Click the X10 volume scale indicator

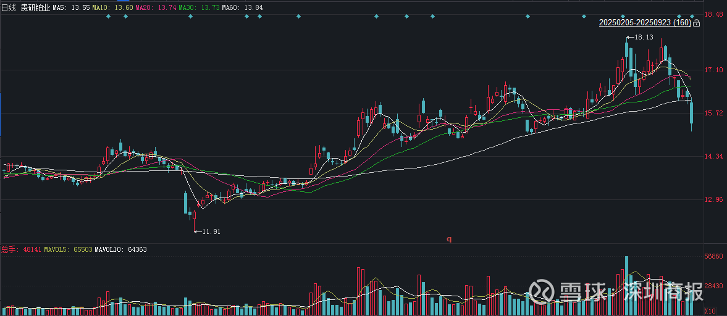[710, 310]
